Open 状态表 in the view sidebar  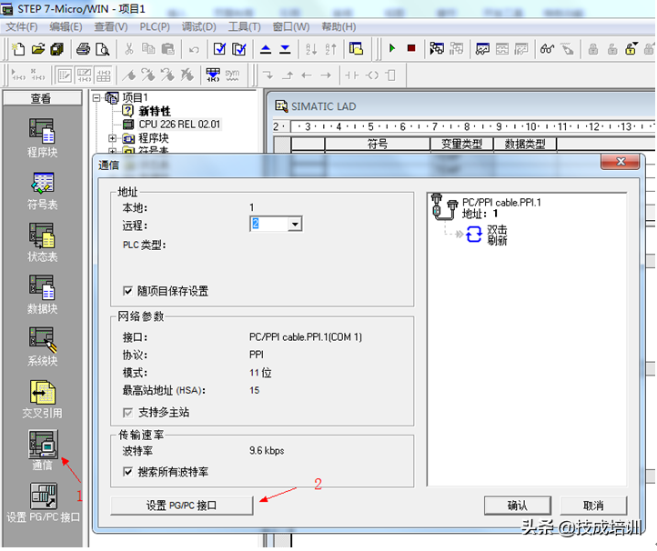42,243
